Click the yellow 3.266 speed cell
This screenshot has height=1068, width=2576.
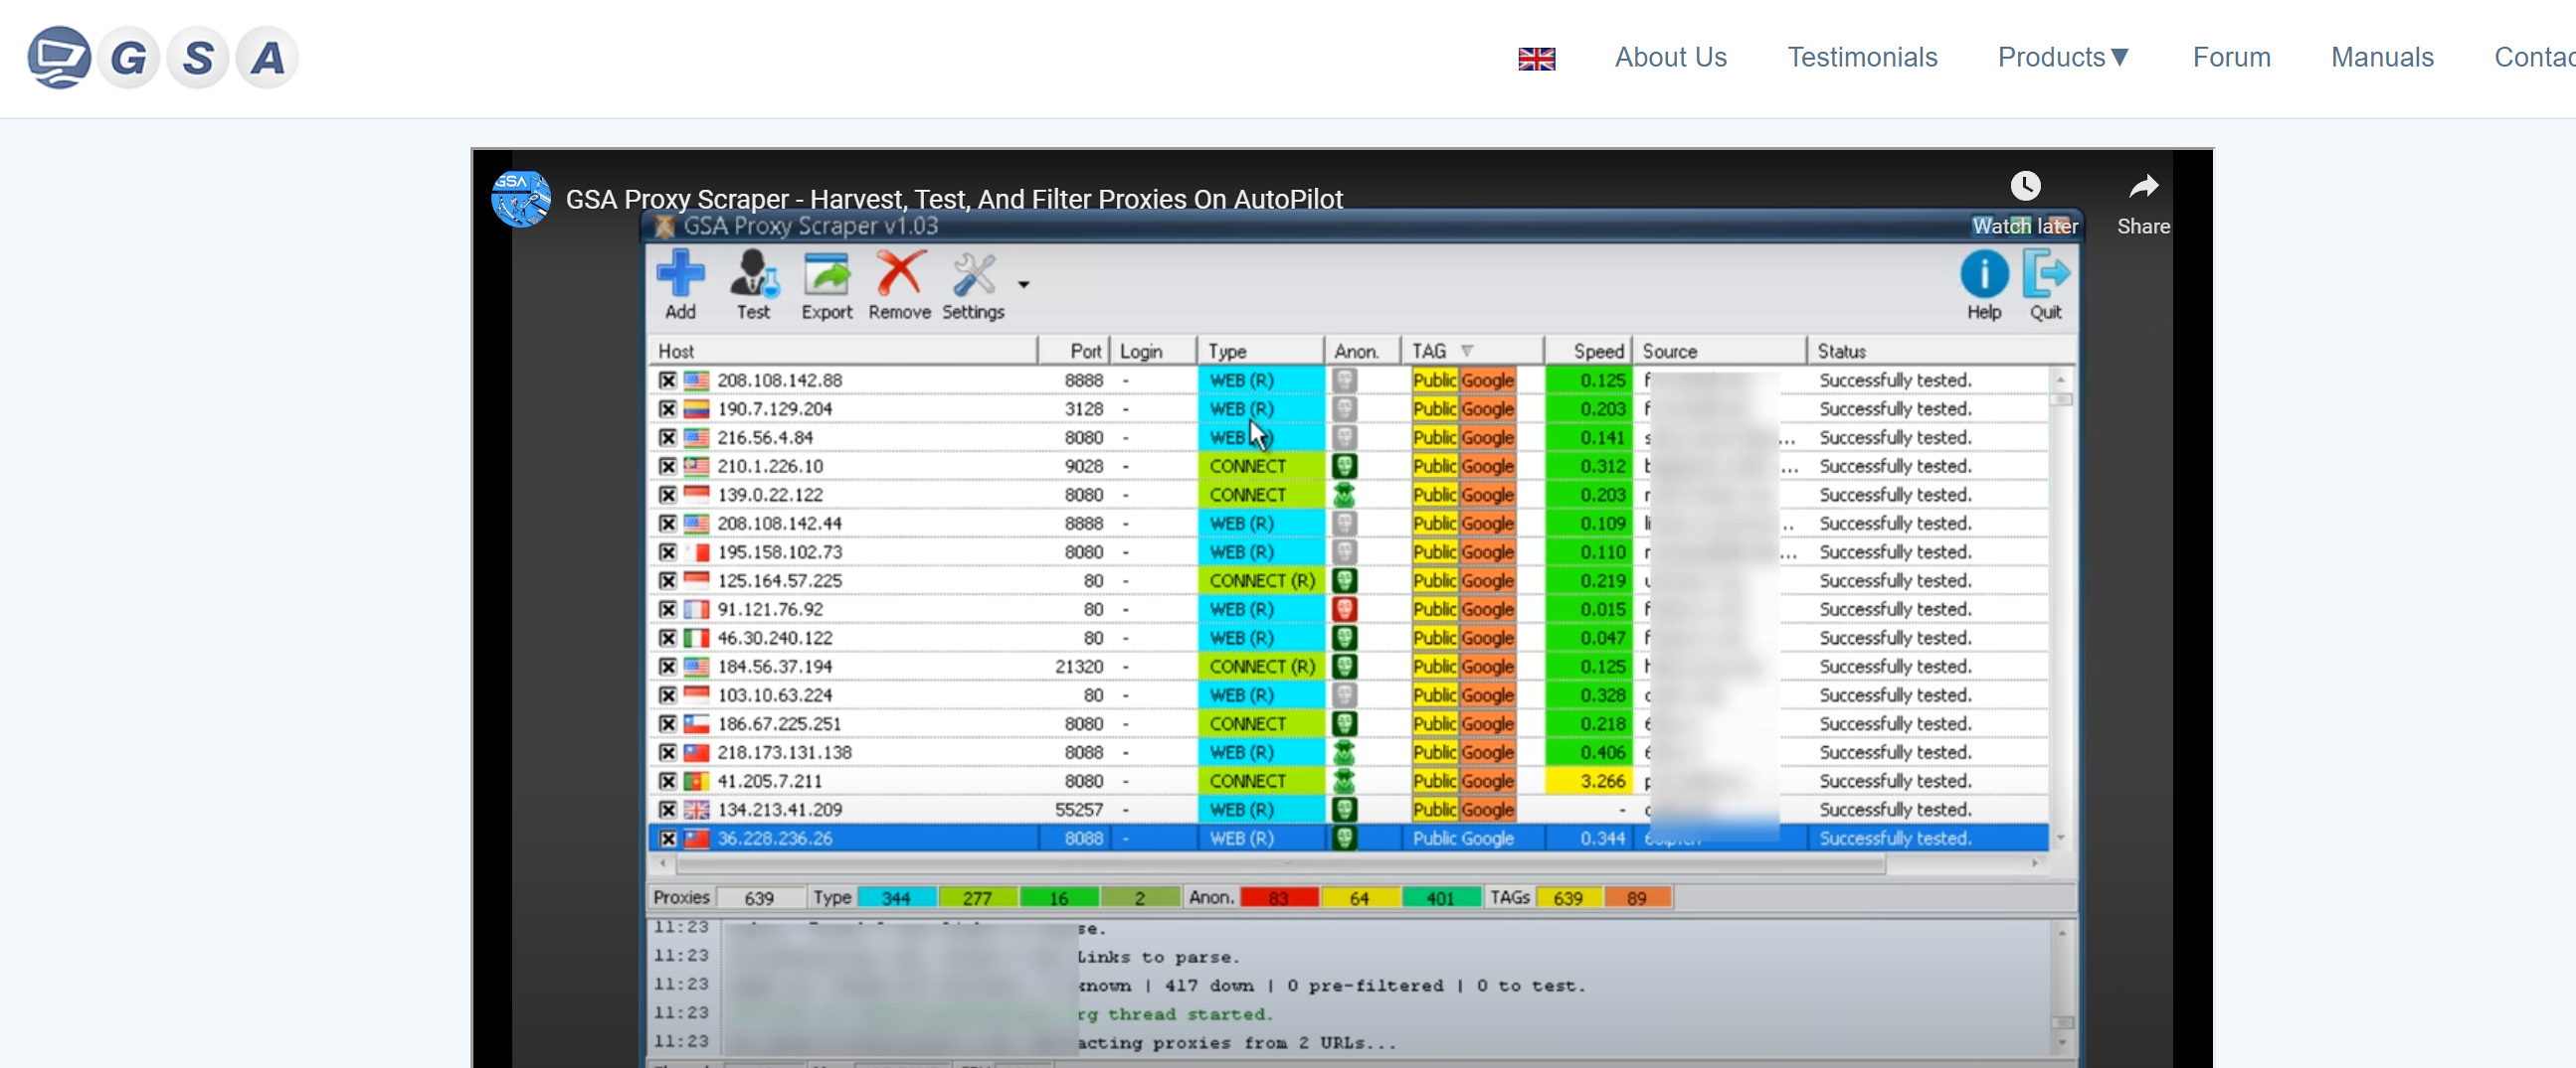tap(1588, 781)
